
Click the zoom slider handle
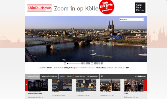coord(67,63)
